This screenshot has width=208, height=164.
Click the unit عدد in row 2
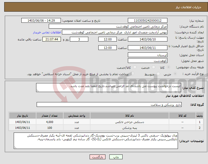(77, 128)
